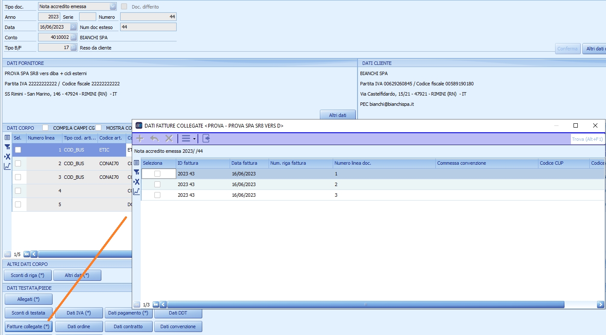The width and height of the screenshot is (606, 335).
Task: Click the grid list icon beside the Sel. column in Dati Corpo
Action: (7, 138)
